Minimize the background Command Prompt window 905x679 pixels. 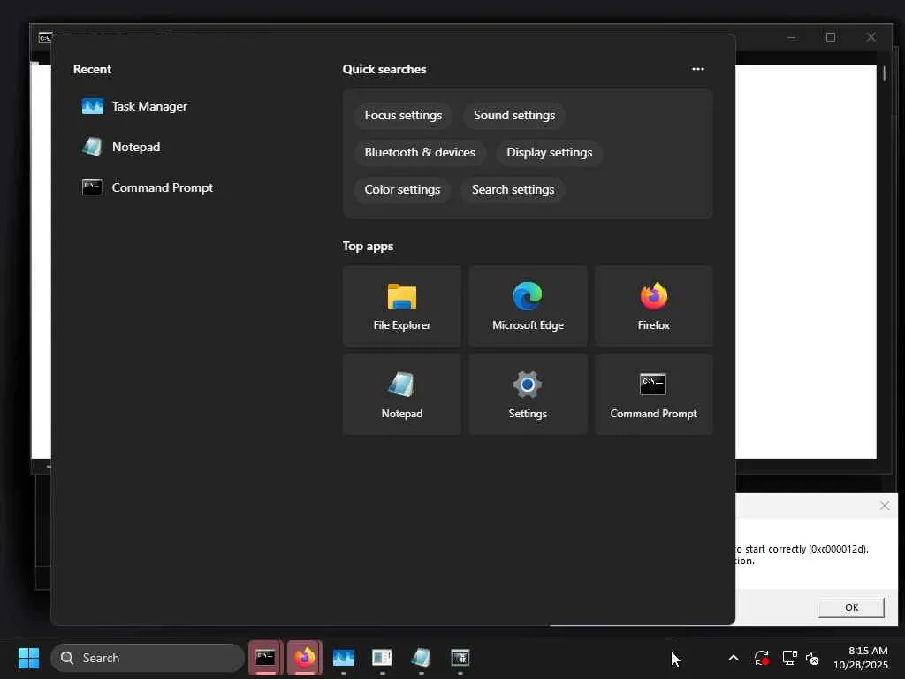(x=791, y=37)
